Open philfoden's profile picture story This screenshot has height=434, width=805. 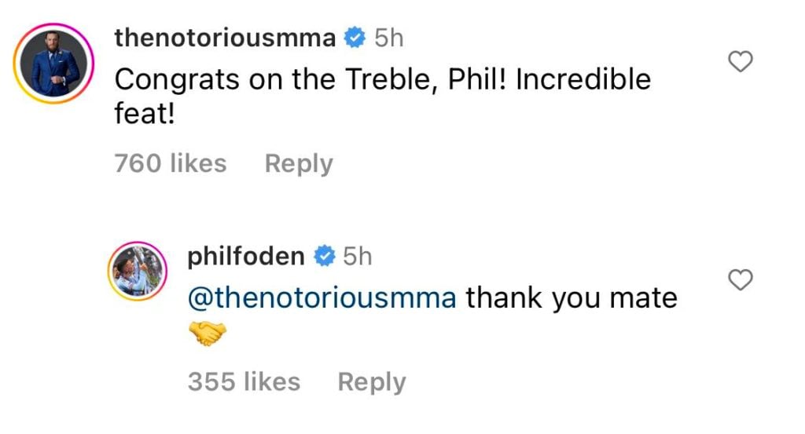(137, 271)
